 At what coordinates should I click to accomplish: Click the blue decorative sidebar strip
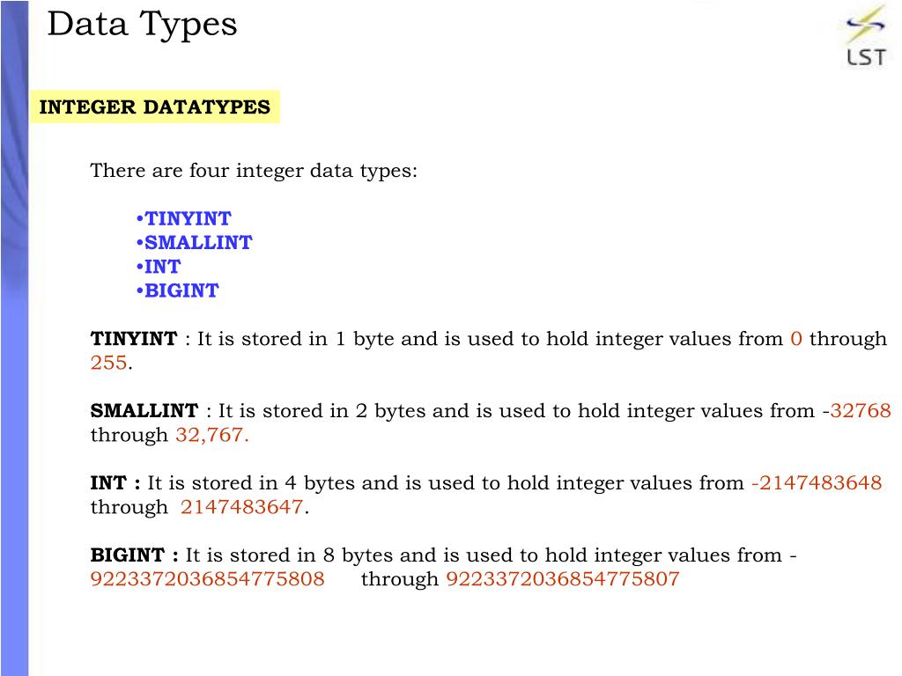pos(14,338)
